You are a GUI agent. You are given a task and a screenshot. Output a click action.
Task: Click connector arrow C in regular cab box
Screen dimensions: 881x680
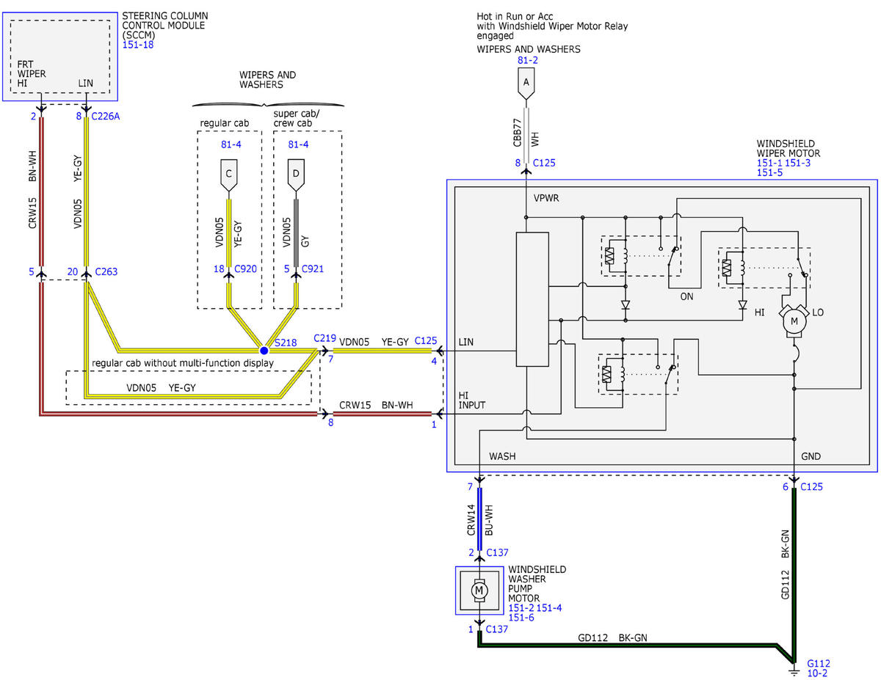click(228, 175)
